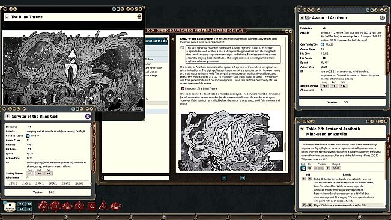Click the chat bubble icon beside boxed text
The height and width of the screenshot is (220, 391).
[x=182, y=47]
